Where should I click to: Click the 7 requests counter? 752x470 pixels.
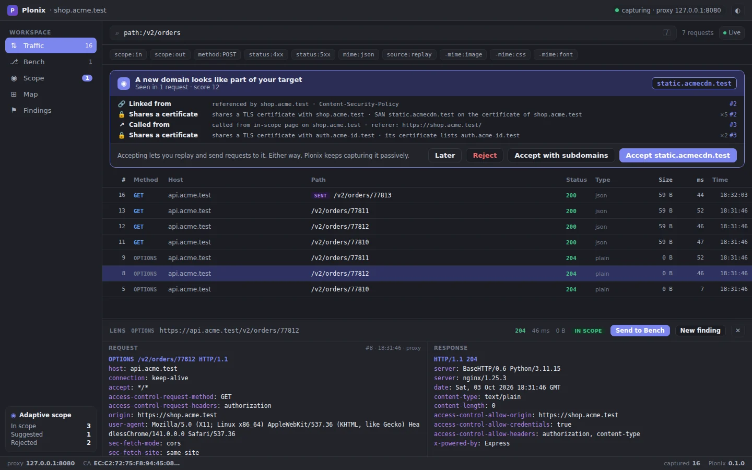(698, 33)
